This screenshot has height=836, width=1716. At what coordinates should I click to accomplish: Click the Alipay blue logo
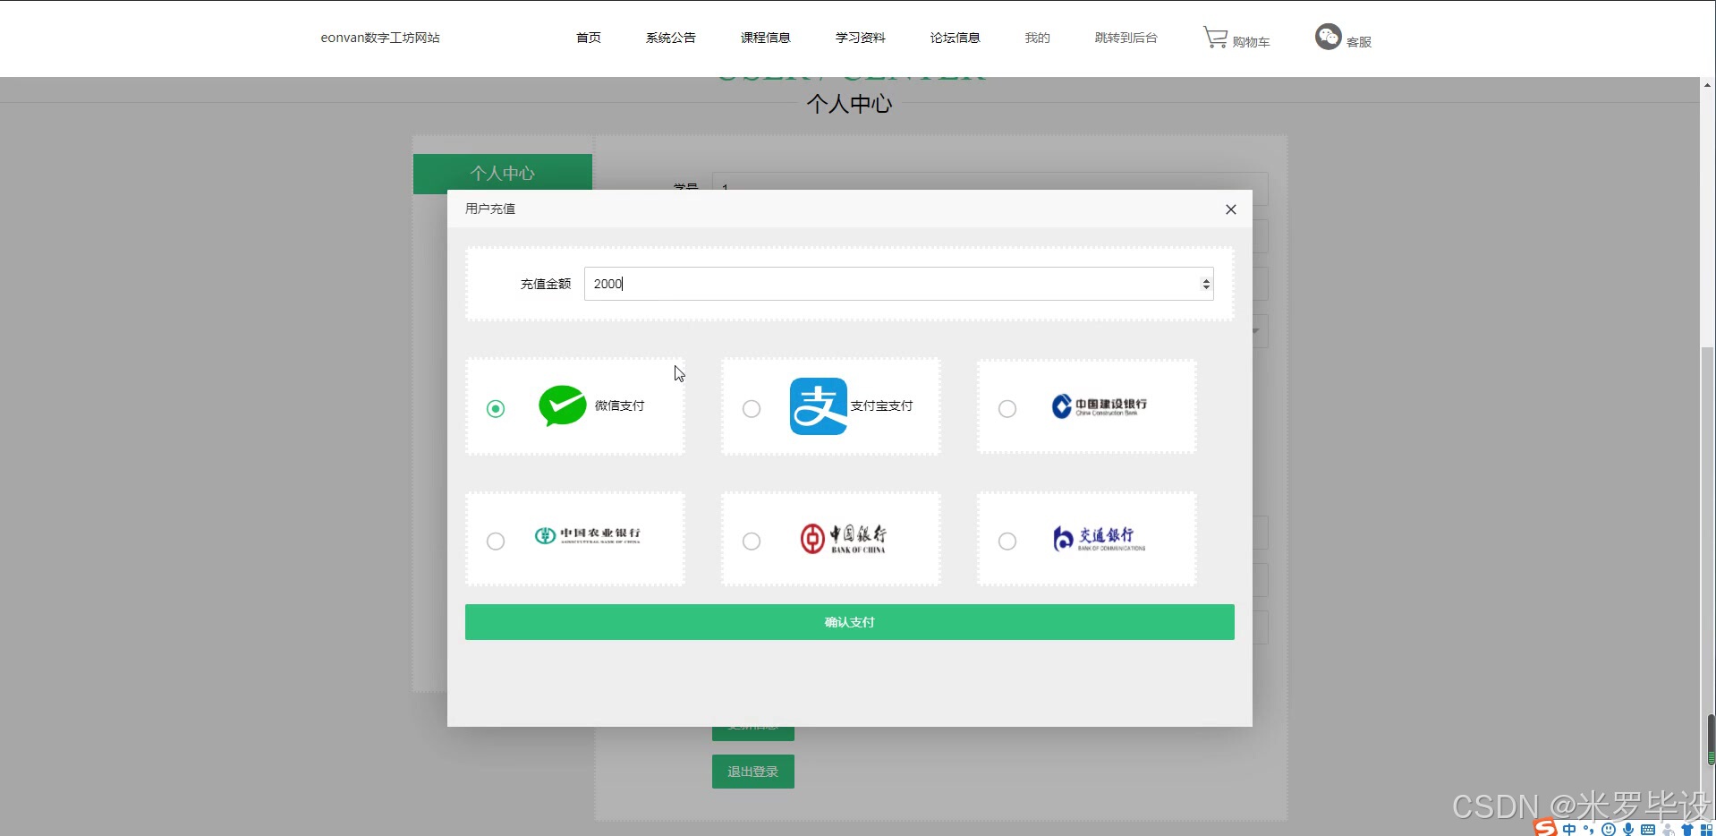point(818,405)
